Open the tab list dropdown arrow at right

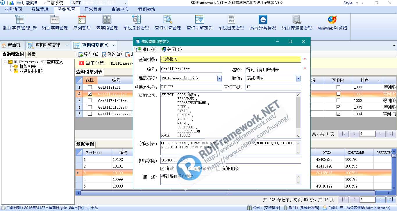pyautogui.click(x=394, y=46)
